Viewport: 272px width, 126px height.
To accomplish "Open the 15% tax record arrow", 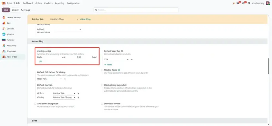I will 132,60.
